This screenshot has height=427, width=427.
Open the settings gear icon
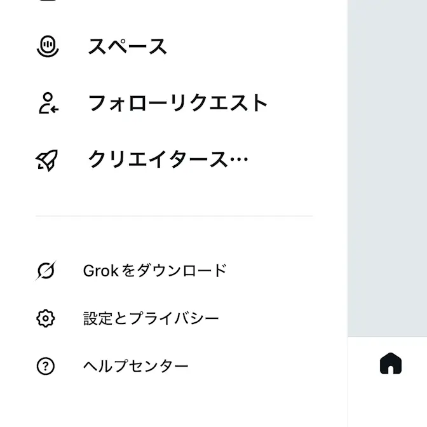coord(46,318)
